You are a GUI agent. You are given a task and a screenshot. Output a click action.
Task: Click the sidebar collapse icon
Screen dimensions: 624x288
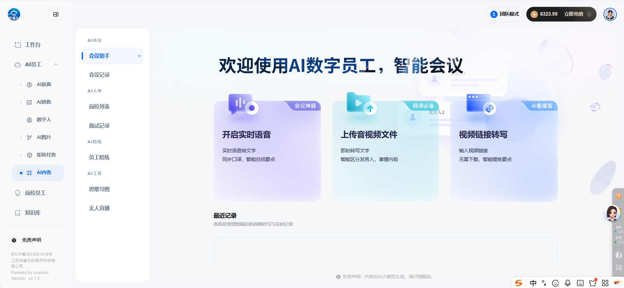56,14
